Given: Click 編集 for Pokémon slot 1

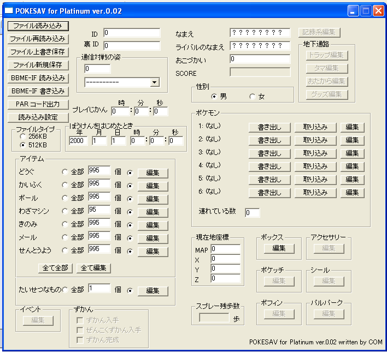Looking at the screenshot, I should click(x=353, y=128).
